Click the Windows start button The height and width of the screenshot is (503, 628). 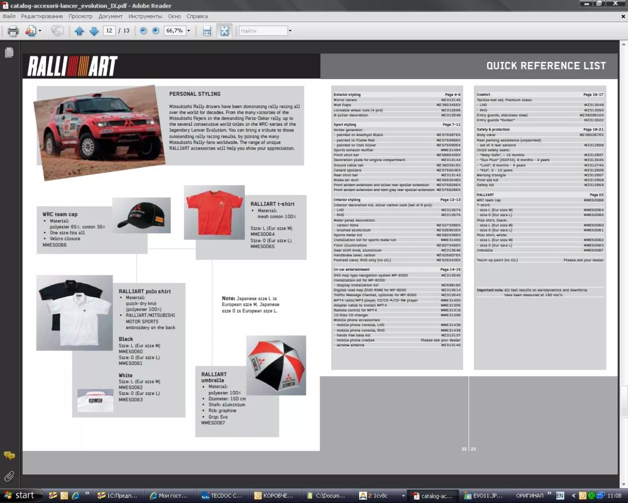tap(19, 495)
